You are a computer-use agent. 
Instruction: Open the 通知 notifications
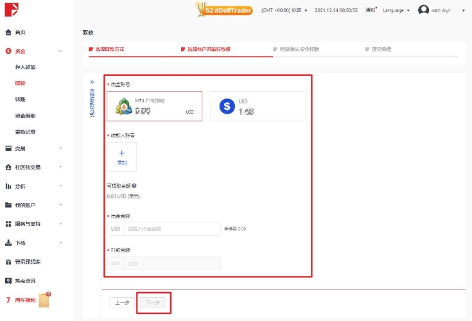pyautogui.click(x=371, y=10)
